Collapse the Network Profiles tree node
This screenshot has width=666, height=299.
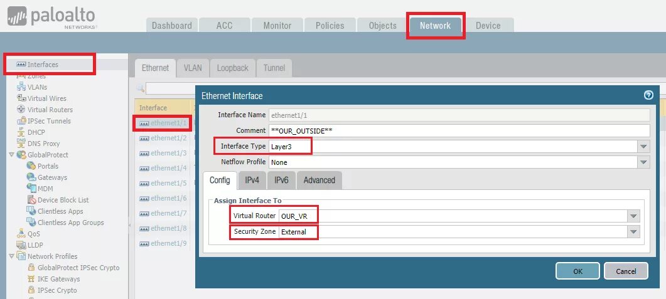[11, 256]
